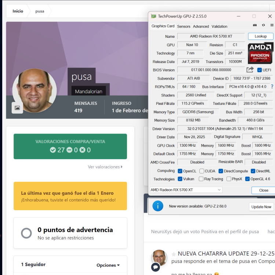Open the AMD Radeon RX 5700 XT dropdown
This screenshot has height=275, width=275.
click(186, 190)
